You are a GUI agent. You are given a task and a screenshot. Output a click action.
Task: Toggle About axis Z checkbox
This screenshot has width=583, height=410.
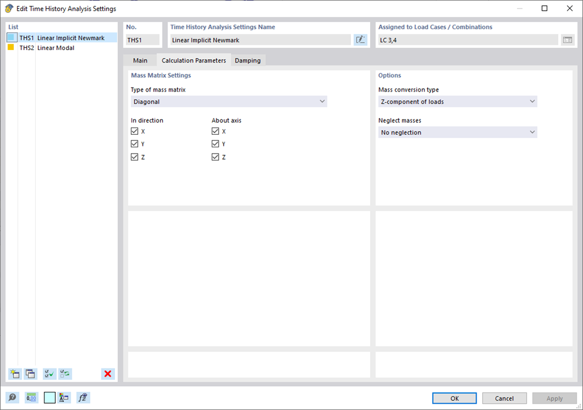coord(215,157)
